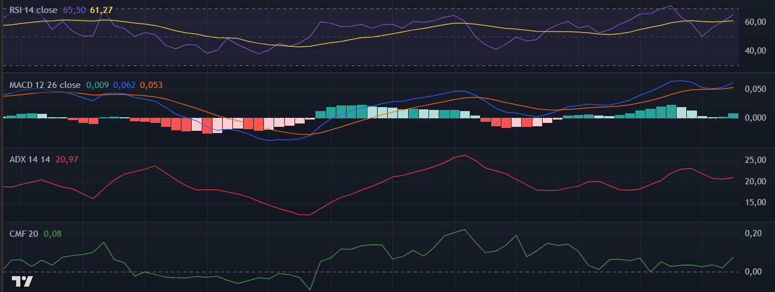Click the CMF value 0,08

coord(52,233)
